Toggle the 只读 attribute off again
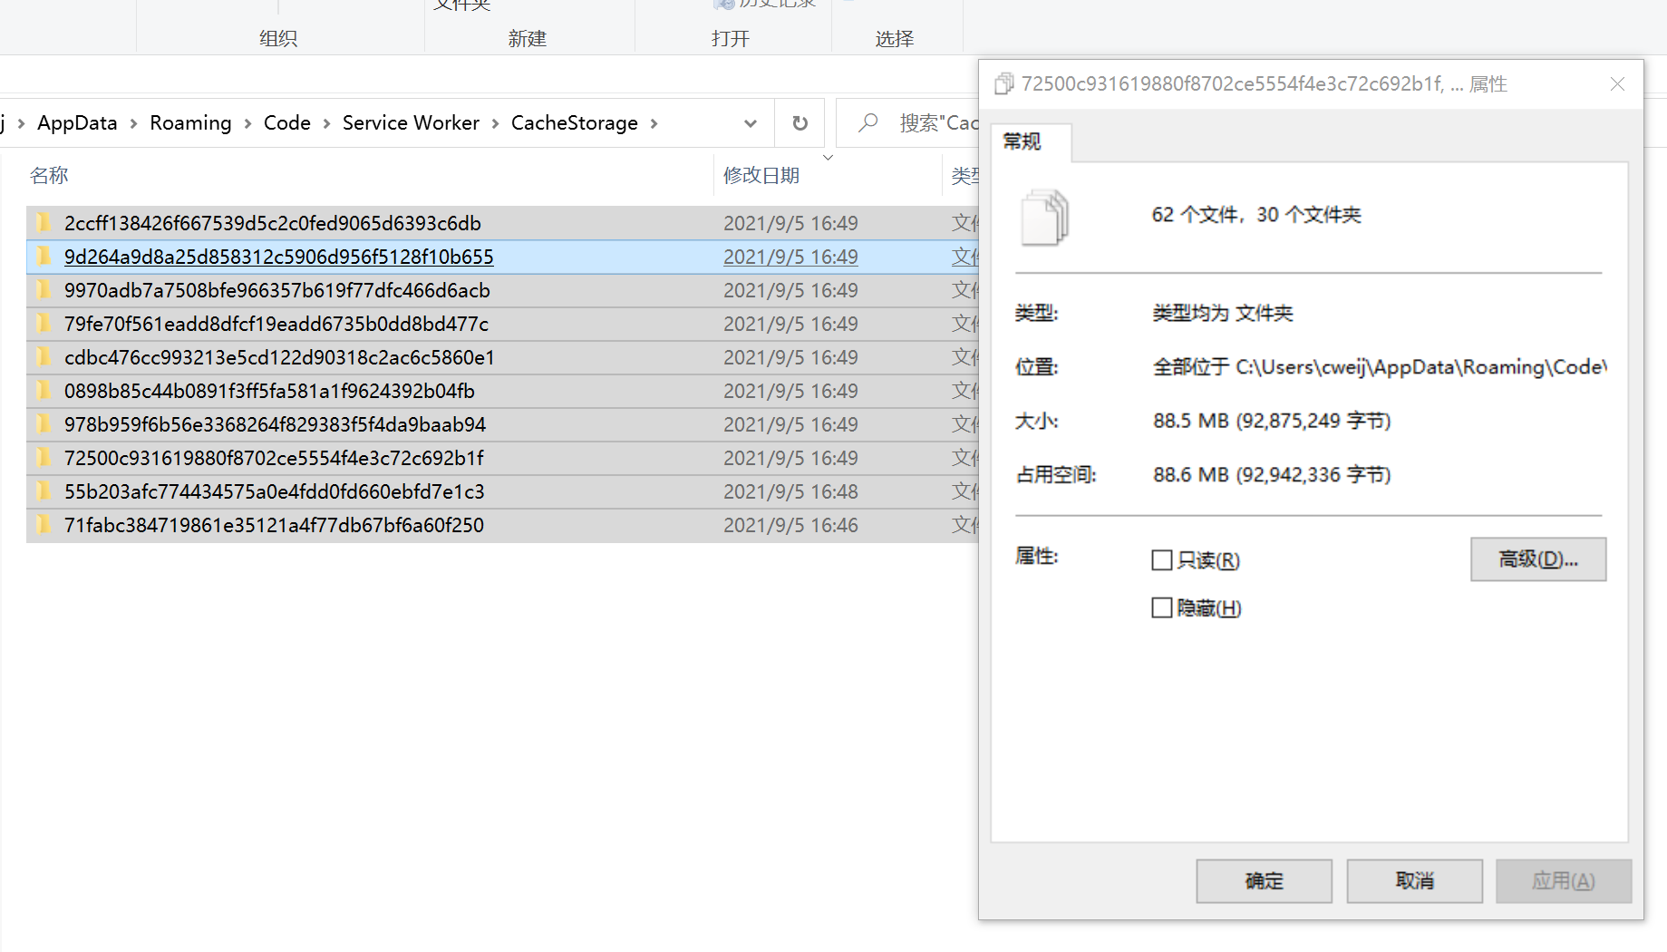The height and width of the screenshot is (952, 1667). pyautogui.click(x=1161, y=559)
